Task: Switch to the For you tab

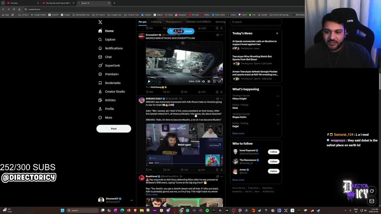Action: 142,22
